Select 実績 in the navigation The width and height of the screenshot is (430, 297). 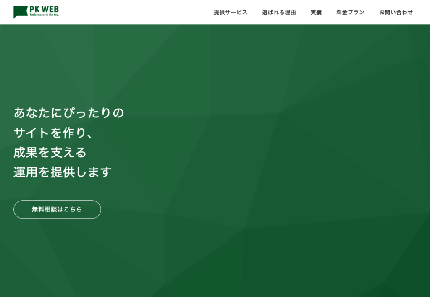[316, 12]
